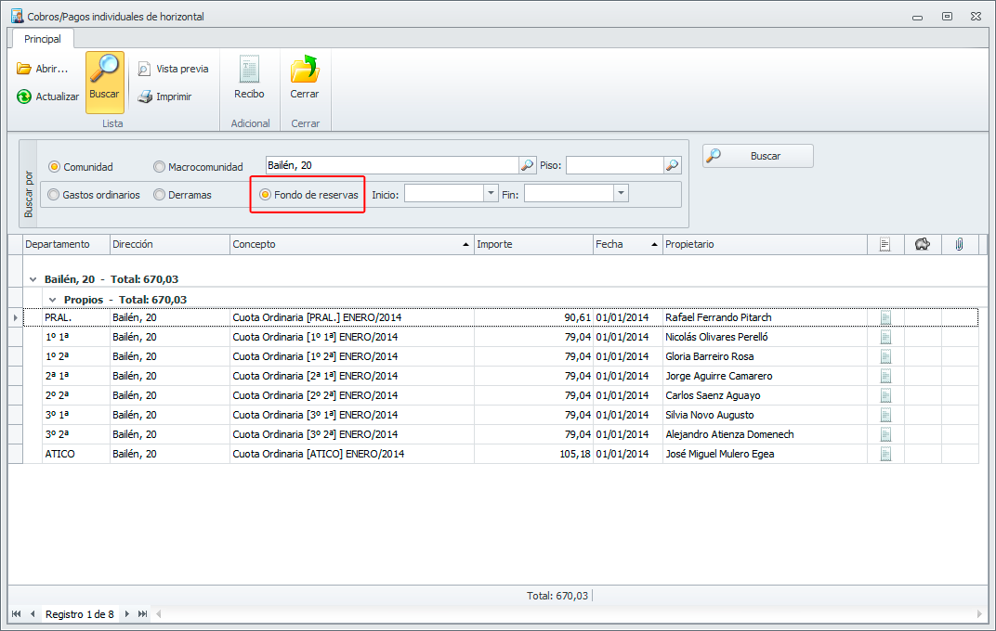The height and width of the screenshot is (631, 996).
Task: Switch to the Principal ribbon tab
Action: (x=43, y=39)
